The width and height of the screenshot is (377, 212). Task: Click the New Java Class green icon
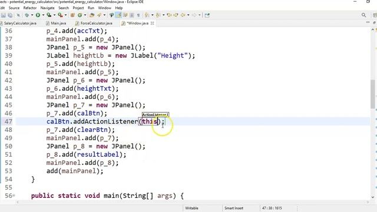click(x=80, y=15)
